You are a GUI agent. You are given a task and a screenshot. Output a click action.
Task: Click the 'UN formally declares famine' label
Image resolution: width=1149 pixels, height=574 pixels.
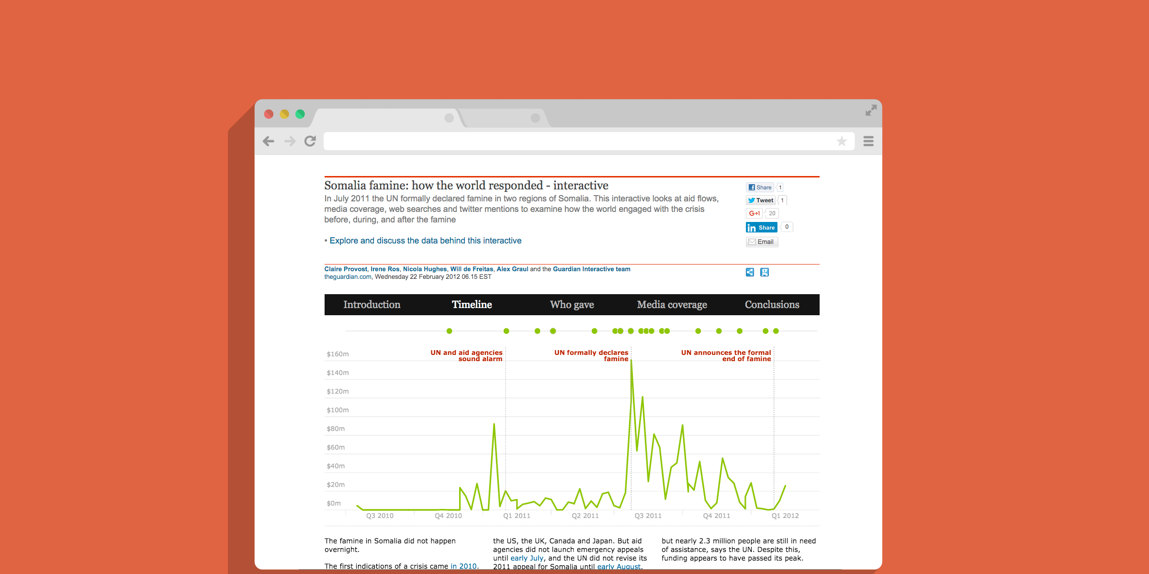pyautogui.click(x=591, y=355)
